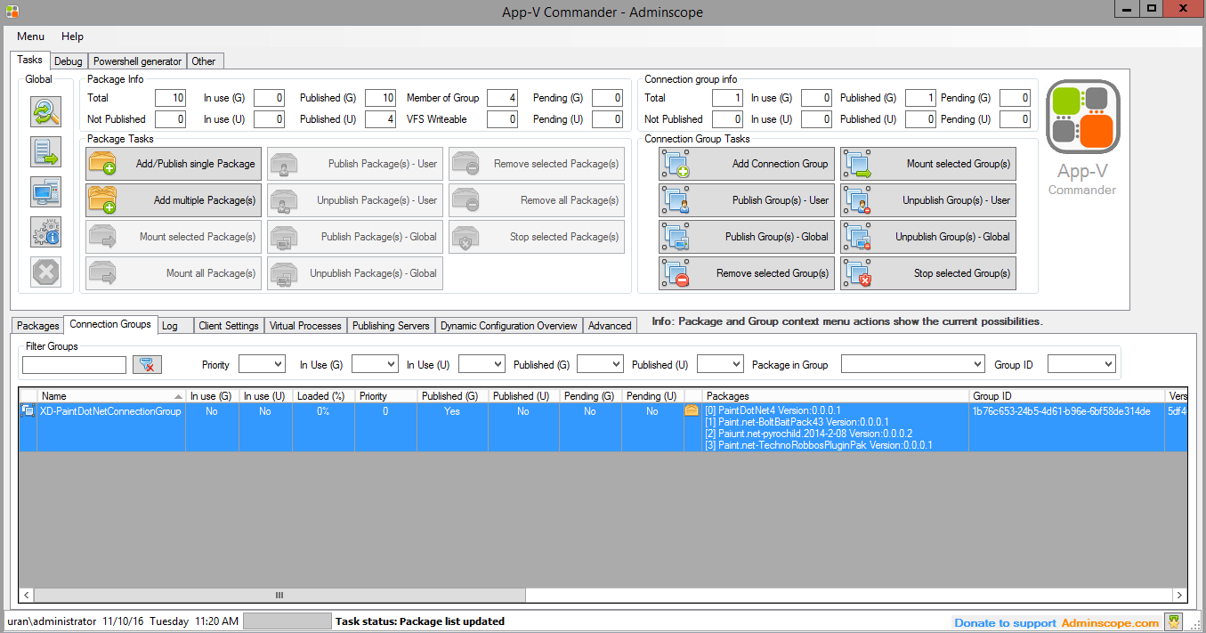This screenshot has height=633, width=1206.
Task: Click 'Task status: Package list updated' text
Action: [x=420, y=621]
